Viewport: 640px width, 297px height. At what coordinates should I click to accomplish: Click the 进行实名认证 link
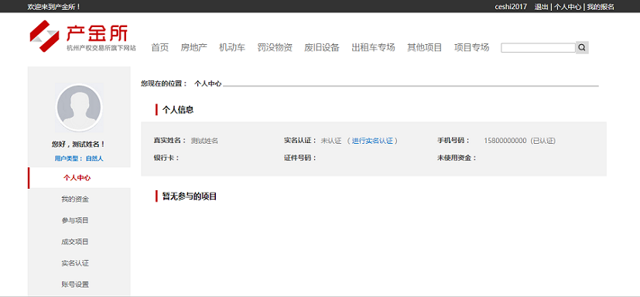[x=372, y=141]
